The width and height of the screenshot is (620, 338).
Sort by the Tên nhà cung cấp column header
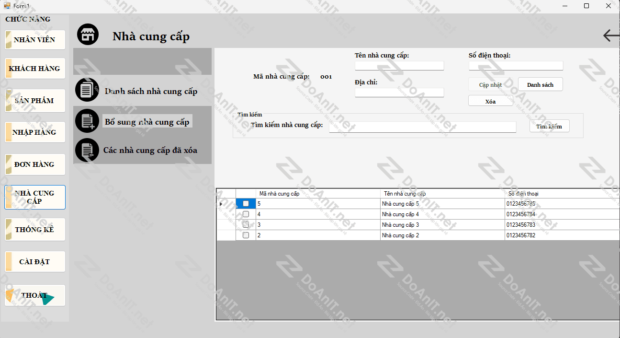coord(442,194)
